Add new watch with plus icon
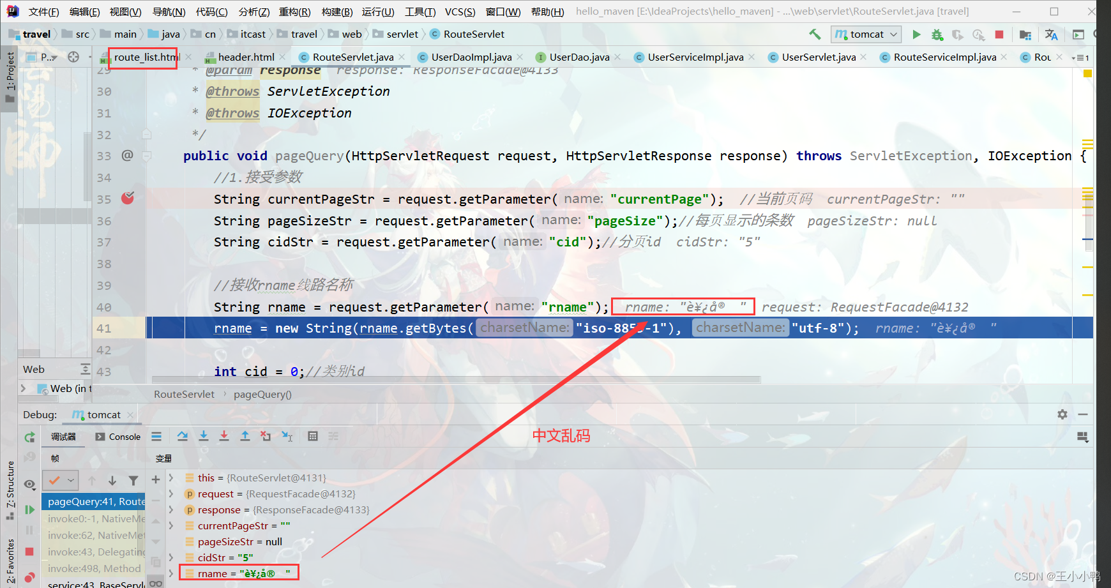This screenshot has width=1111, height=588. click(x=156, y=479)
